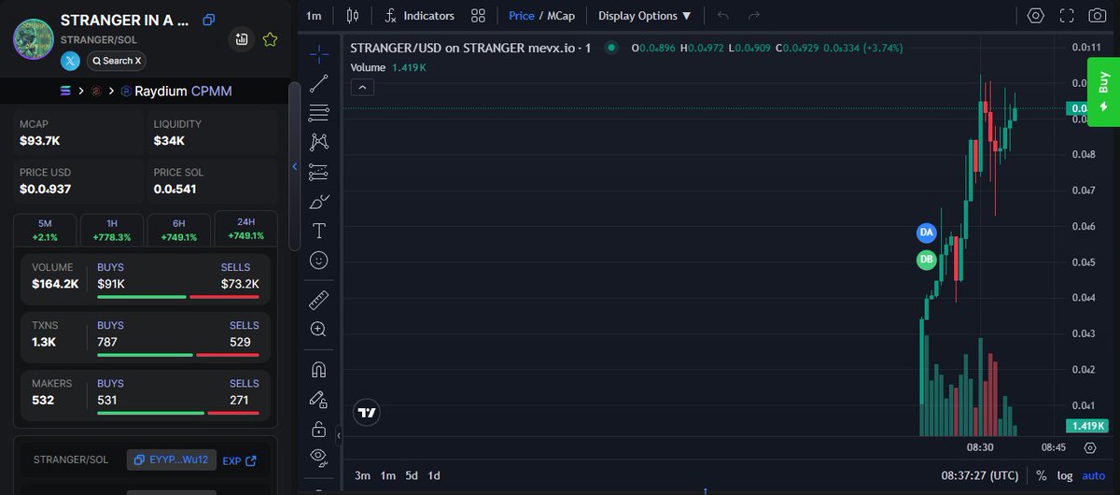The width and height of the screenshot is (1120, 495).
Task: Open the chart-plus icon beside the star
Action: coord(242,39)
